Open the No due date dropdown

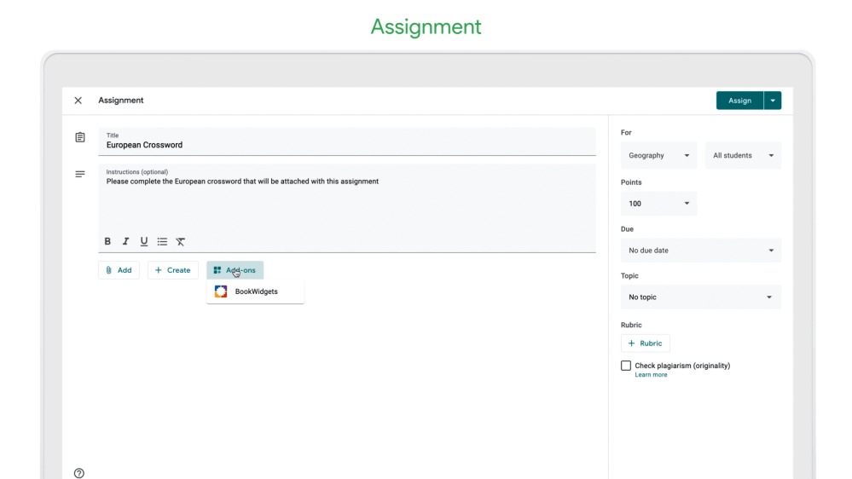(700, 251)
